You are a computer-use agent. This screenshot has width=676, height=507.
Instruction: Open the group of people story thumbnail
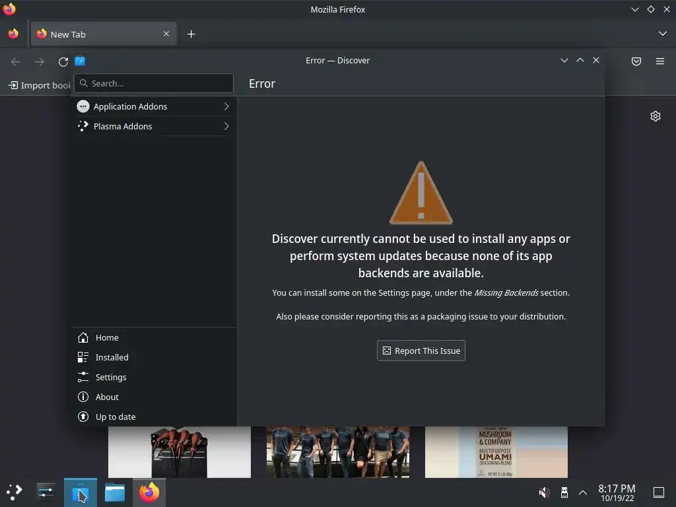(337, 452)
